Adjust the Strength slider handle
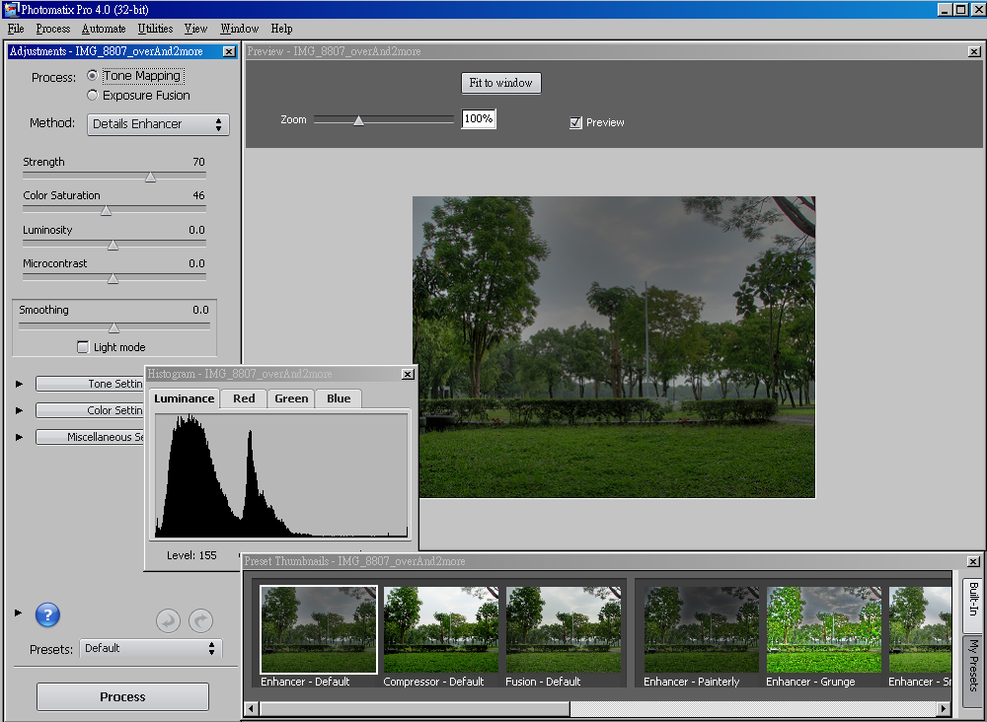This screenshot has width=987, height=722. 150,177
